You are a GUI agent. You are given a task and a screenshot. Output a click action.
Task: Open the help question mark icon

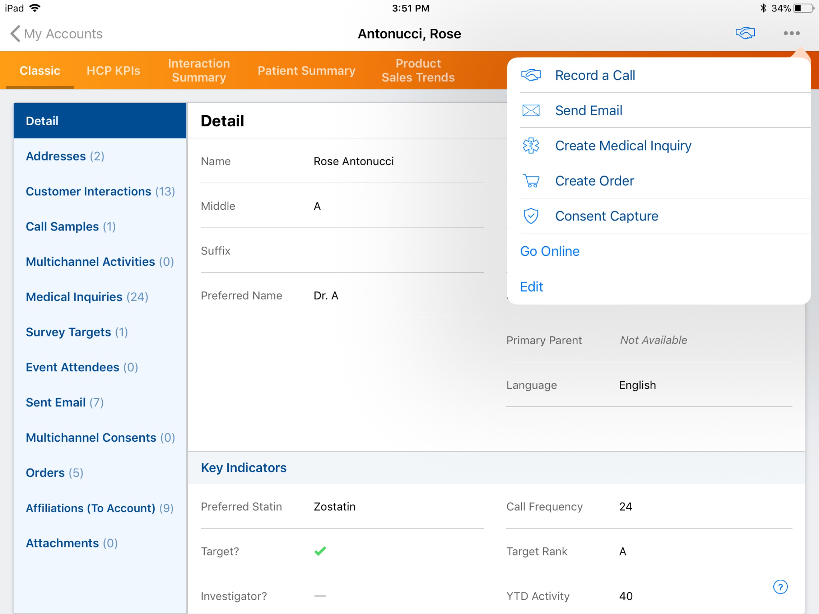(x=780, y=587)
